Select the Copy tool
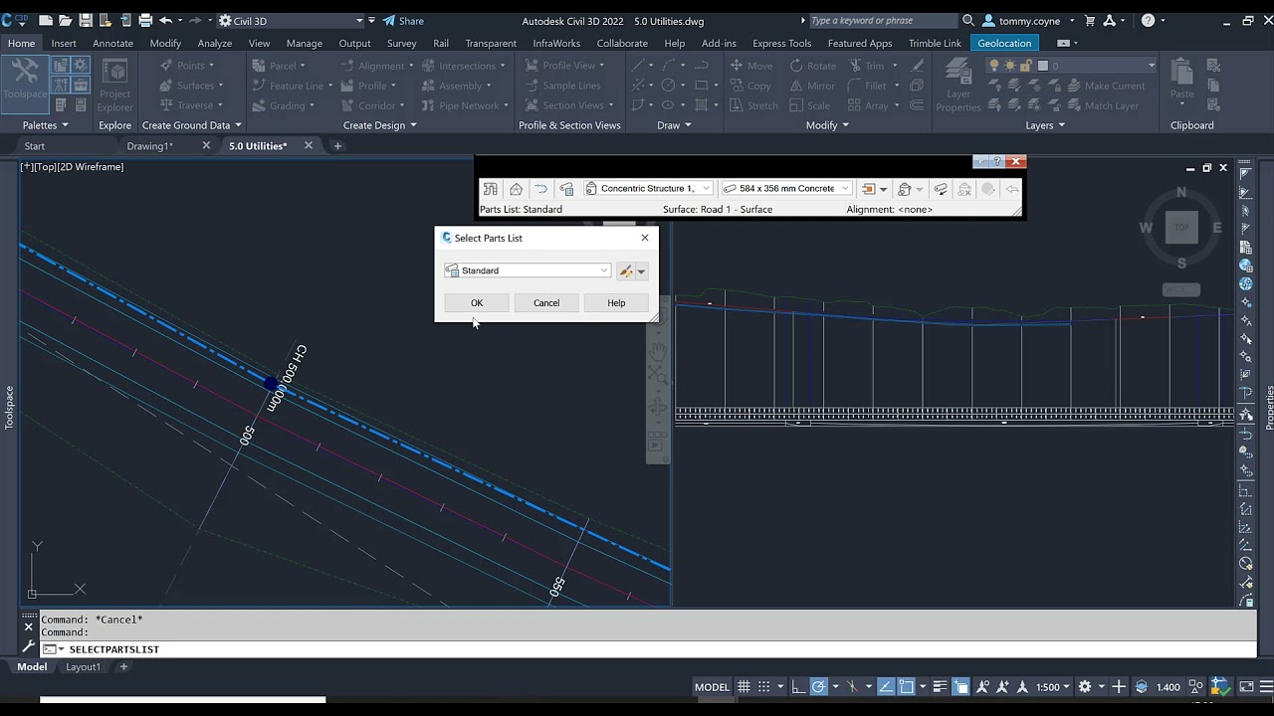The height and width of the screenshot is (716, 1274). point(750,86)
